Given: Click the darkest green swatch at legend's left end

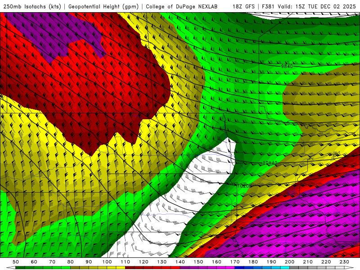Looking at the screenshot, I should [20, 268].
